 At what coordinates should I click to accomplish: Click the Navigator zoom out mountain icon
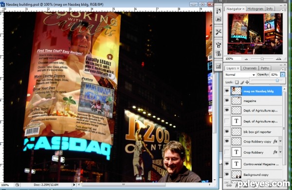pyautogui.click(x=246, y=59)
